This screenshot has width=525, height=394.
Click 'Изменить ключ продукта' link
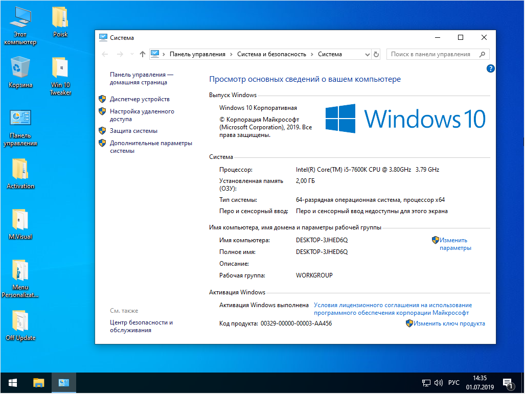pos(449,323)
